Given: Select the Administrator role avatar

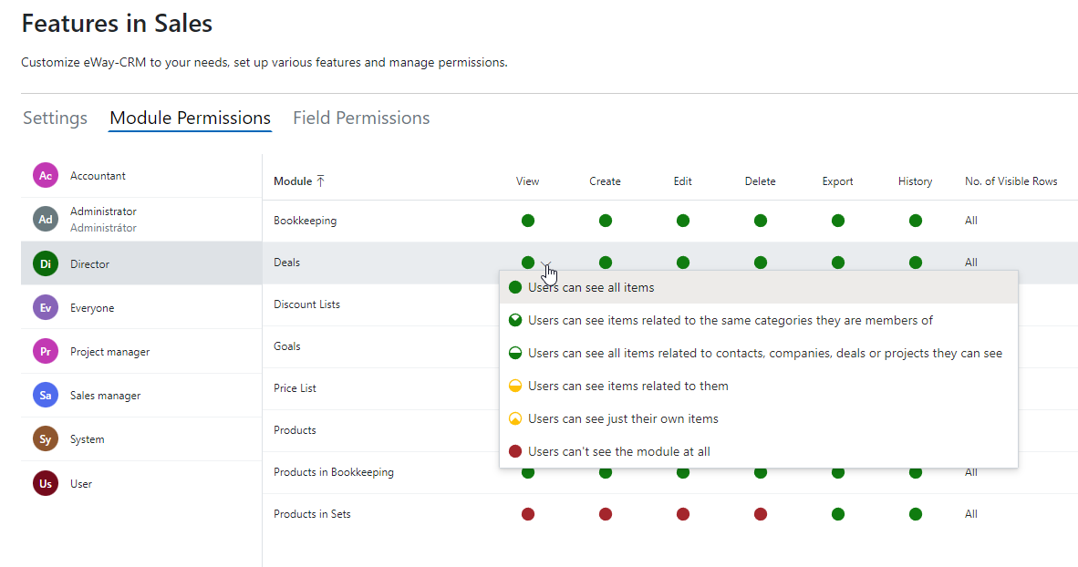Looking at the screenshot, I should 46,220.
